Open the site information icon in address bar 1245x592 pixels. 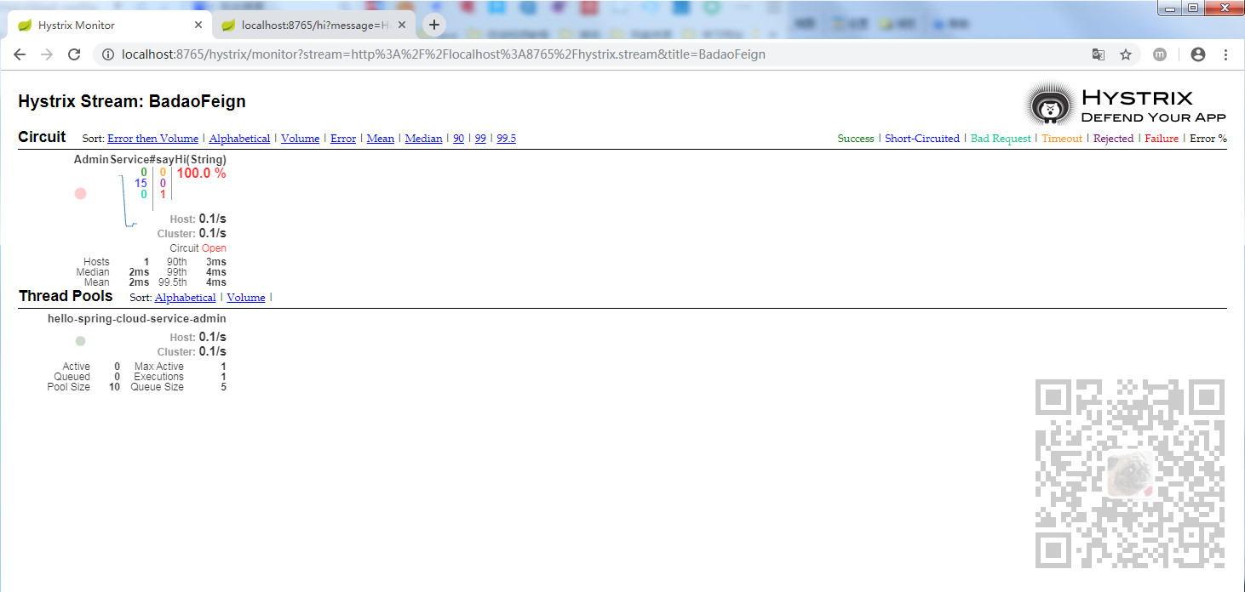(x=108, y=54)
